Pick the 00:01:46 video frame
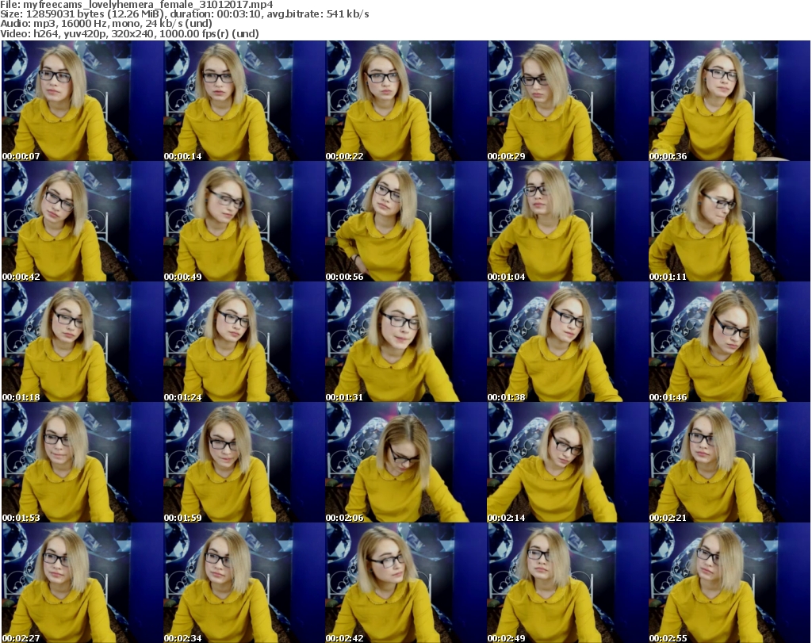The image size is (812, 643). 730,342
